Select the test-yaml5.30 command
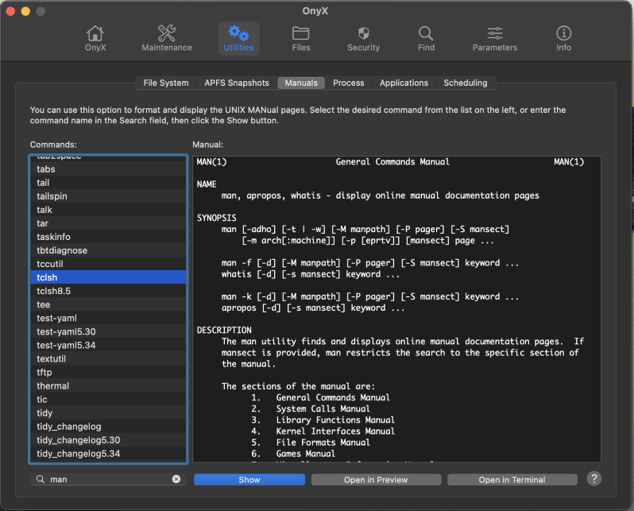Image resolution: width=634 pixels, height=511 pixels. point(108,331)
